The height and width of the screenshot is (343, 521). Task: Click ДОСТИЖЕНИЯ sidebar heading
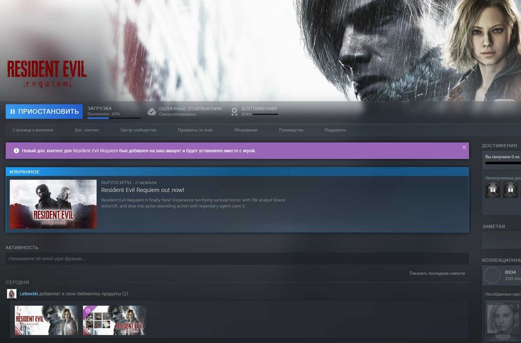pyautogui.click(x=500, y=145)
